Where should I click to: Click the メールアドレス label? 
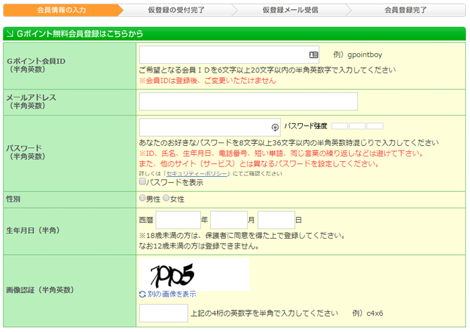pos(31,97)
